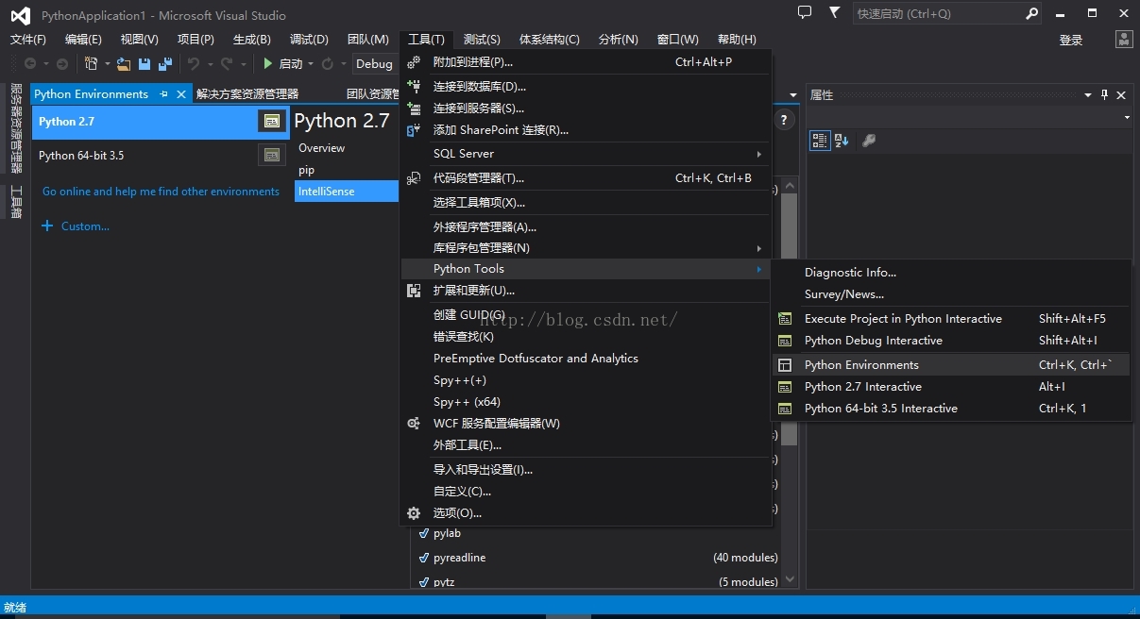Click the Custom... add environment link

(x=76, y=226)
